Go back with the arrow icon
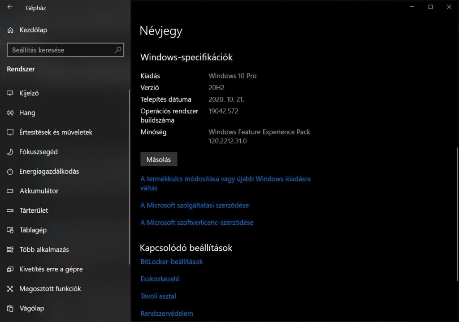This screenshot has height=322, width=459. 10,7
